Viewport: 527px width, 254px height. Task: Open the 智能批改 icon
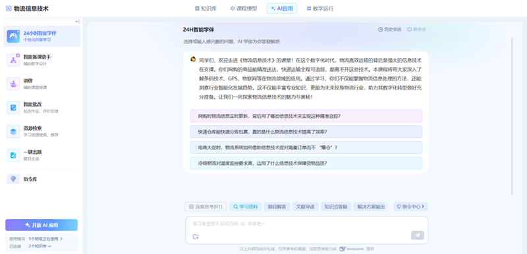13,108
